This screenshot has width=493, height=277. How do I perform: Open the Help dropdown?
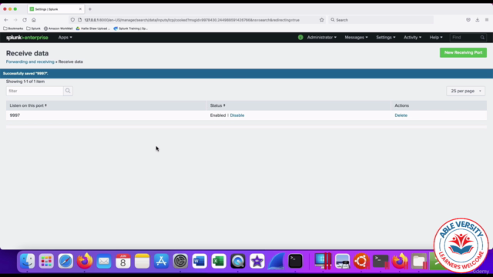point(436,38)
